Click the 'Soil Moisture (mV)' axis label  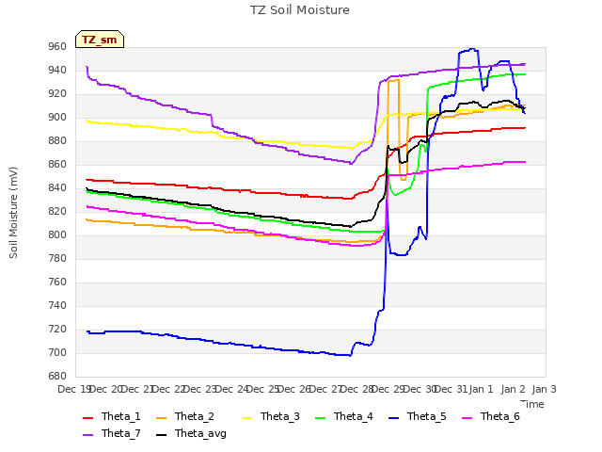pyautogui.click(x=13, y=213)
